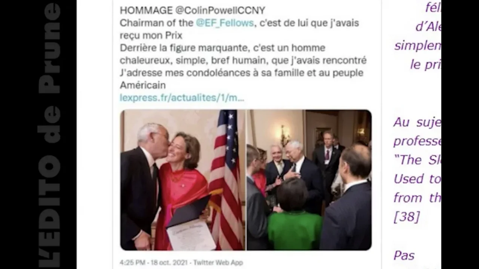Click the word HOMMAGE in the tweet

click(x=147, y=10)
